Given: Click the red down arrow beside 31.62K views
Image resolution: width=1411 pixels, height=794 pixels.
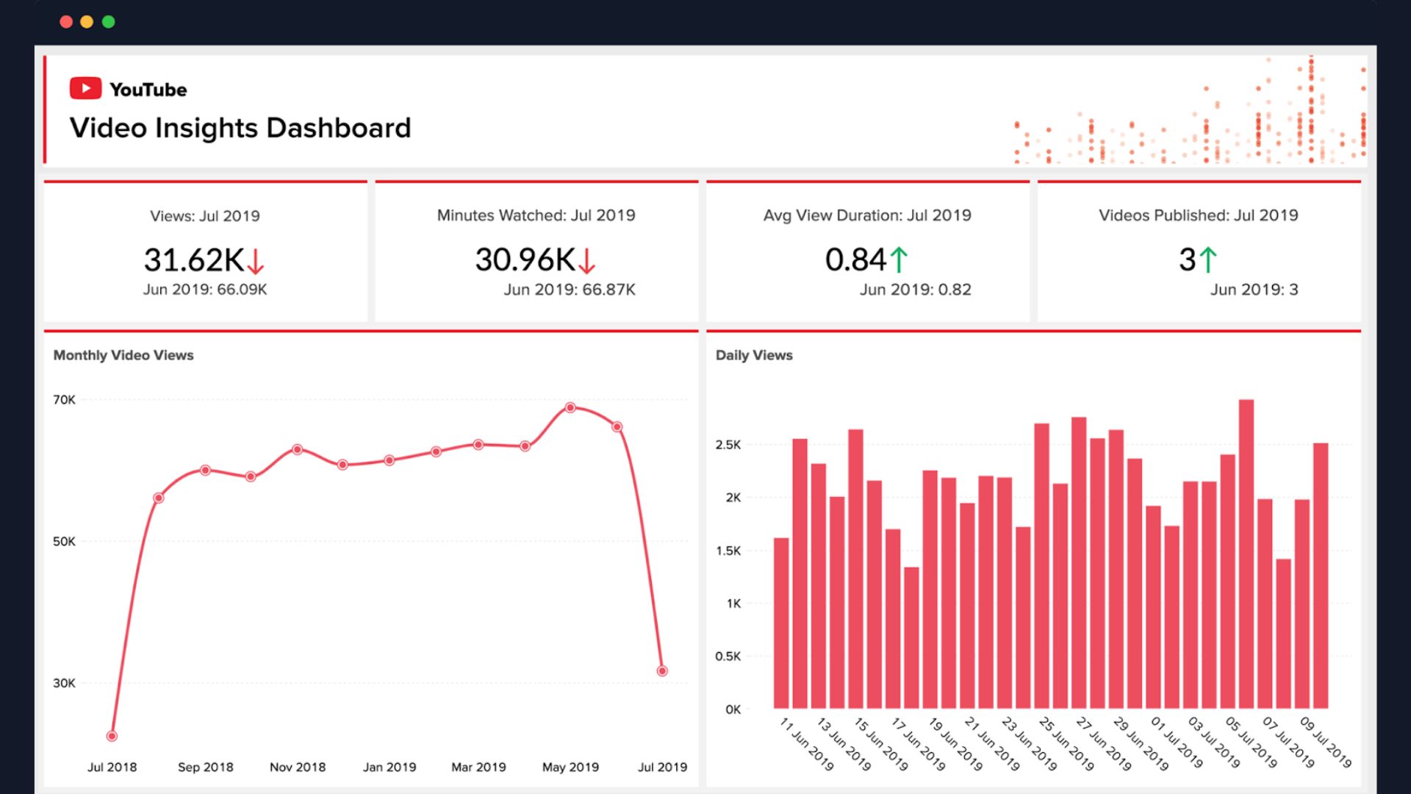Looking at the screenshot, I should tap(255, 261).
